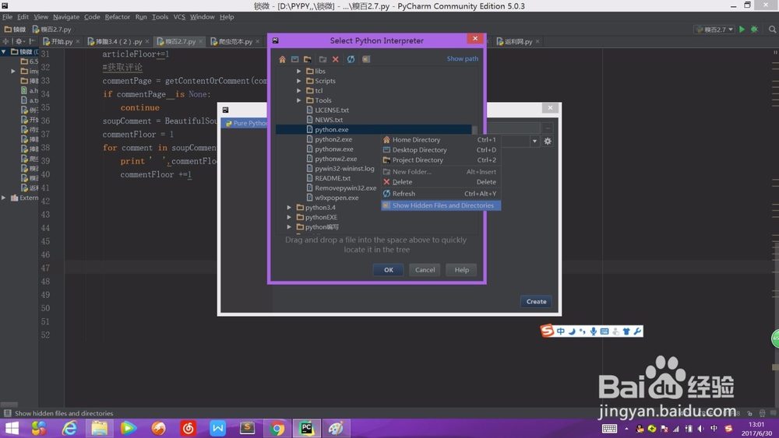Image resolution: width=779 pixels, height=438 pixels.
Task: Choose Project Directory in context menu
Action: tap(441, 159)
